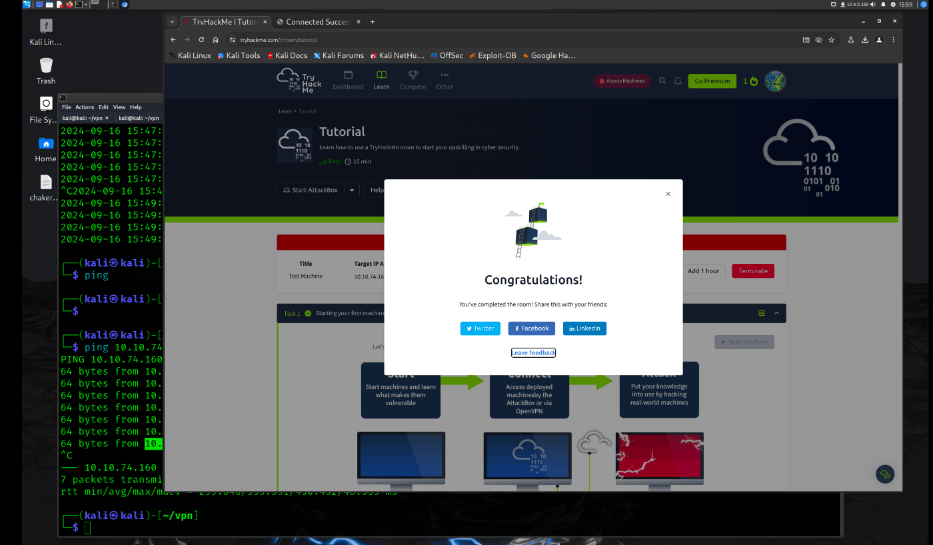Open the Kali Forums bookmark
The width and height of the screenshot is (933, 545).
click(339, 55)
